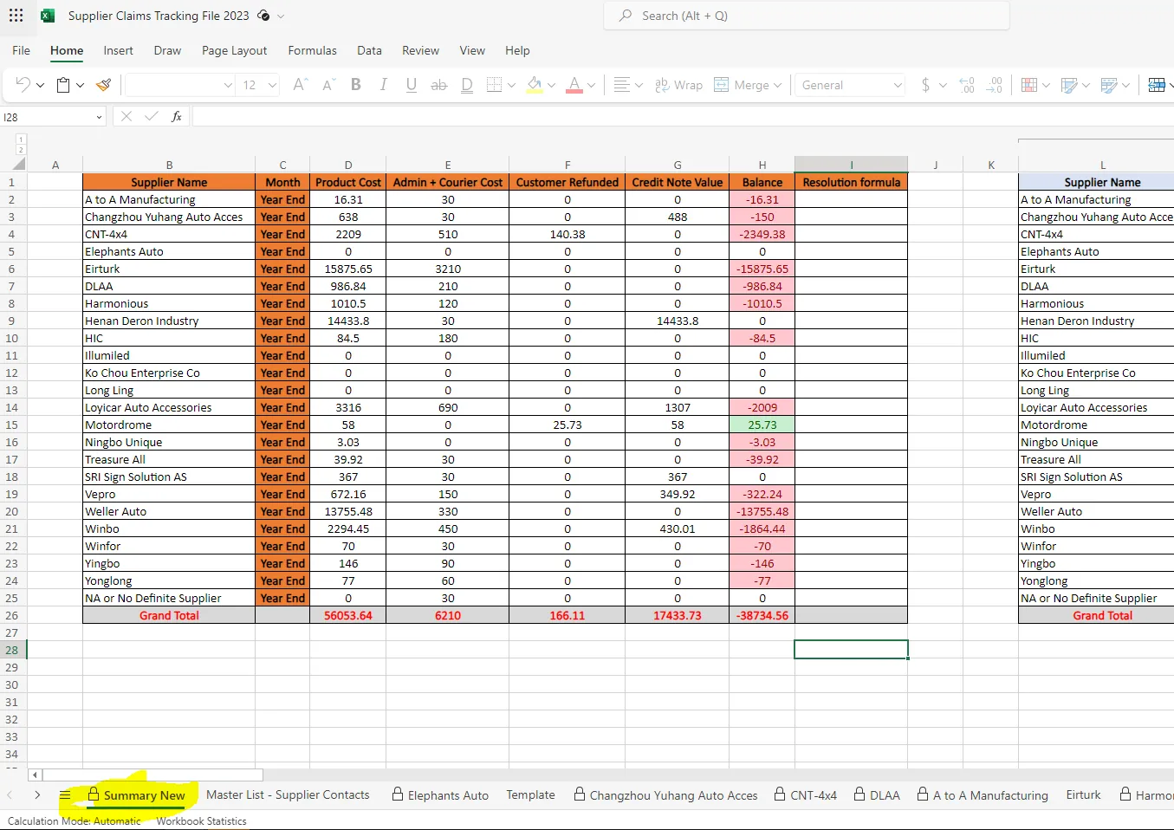Open the Review tab
Viewport: 1174px width, 830px height.
pyautogui.click(x=420, y=50)
